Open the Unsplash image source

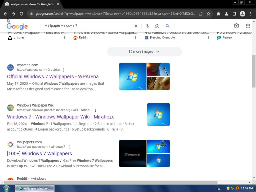(x=17, y=37)
